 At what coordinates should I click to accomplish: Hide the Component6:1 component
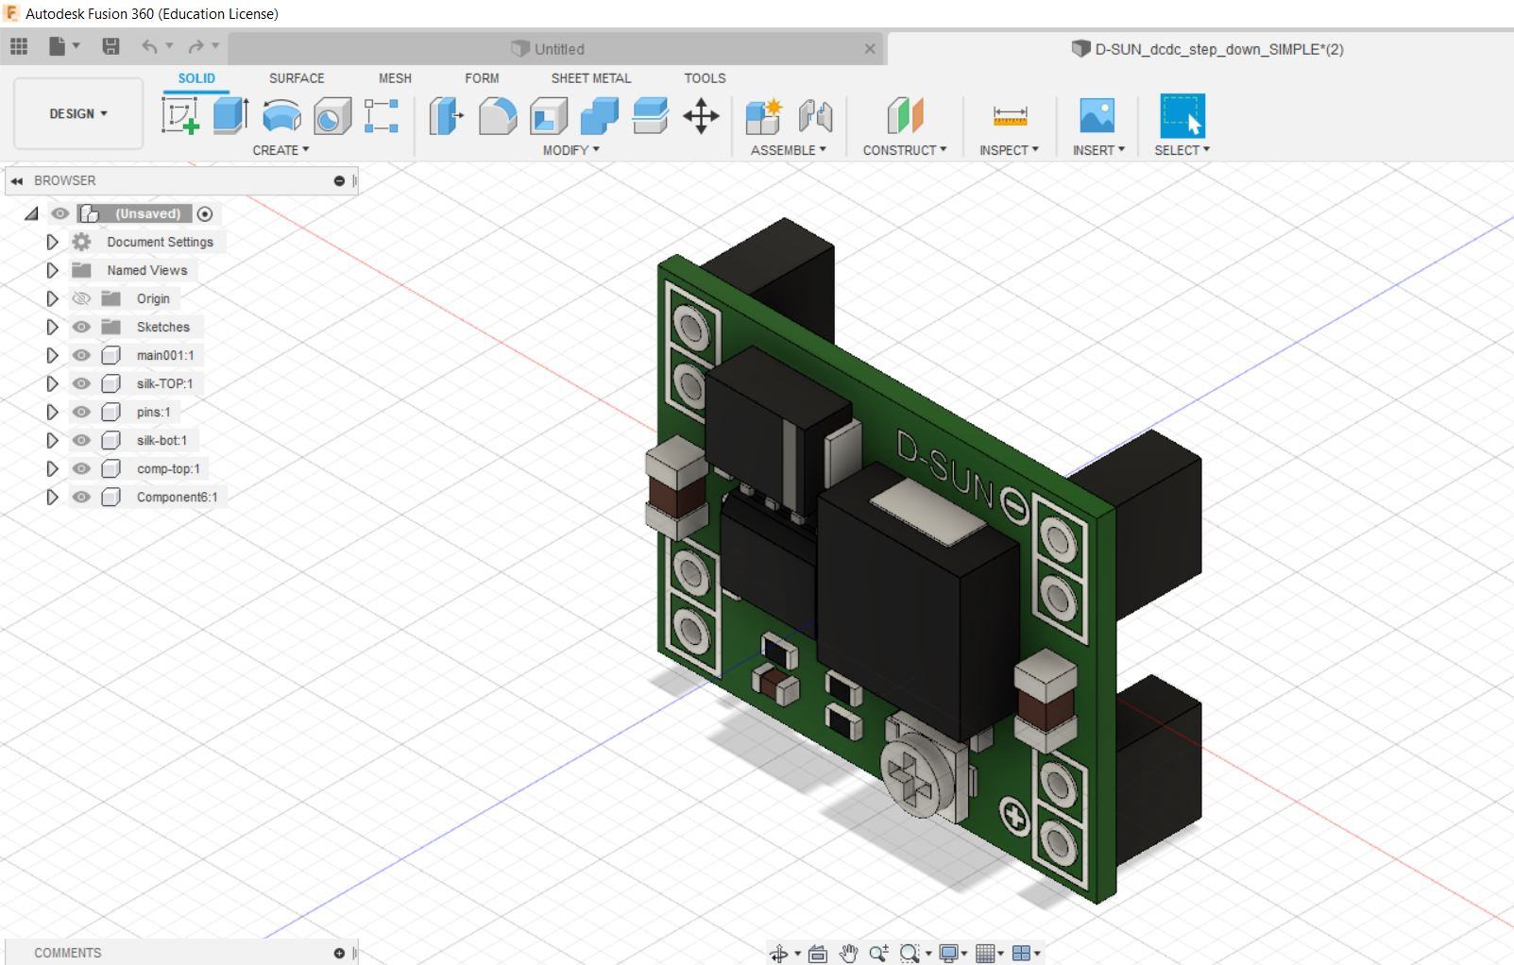tap(81, 497)
